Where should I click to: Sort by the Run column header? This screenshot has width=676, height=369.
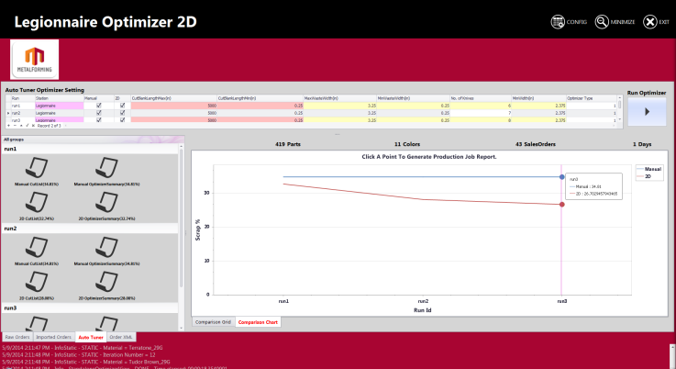pyautogui.click(x=22, y=98)
